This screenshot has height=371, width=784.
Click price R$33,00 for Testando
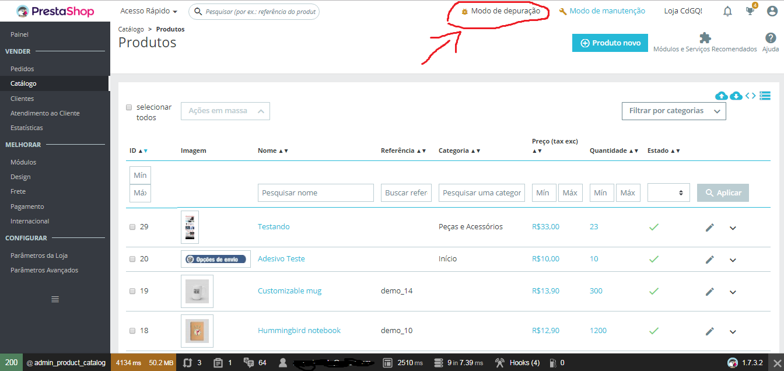coord(545,227)
